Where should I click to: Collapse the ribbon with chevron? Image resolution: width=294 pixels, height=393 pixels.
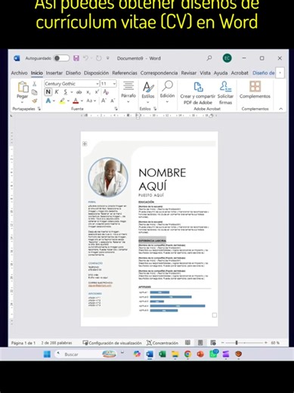click(x=280, y=109)
